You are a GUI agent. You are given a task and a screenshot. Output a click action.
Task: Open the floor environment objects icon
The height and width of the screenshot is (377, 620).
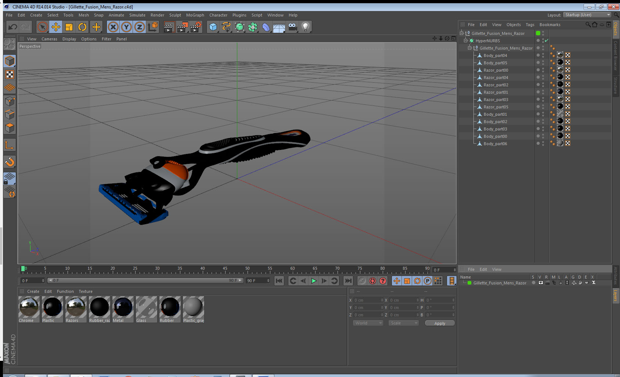pos(279,27)
